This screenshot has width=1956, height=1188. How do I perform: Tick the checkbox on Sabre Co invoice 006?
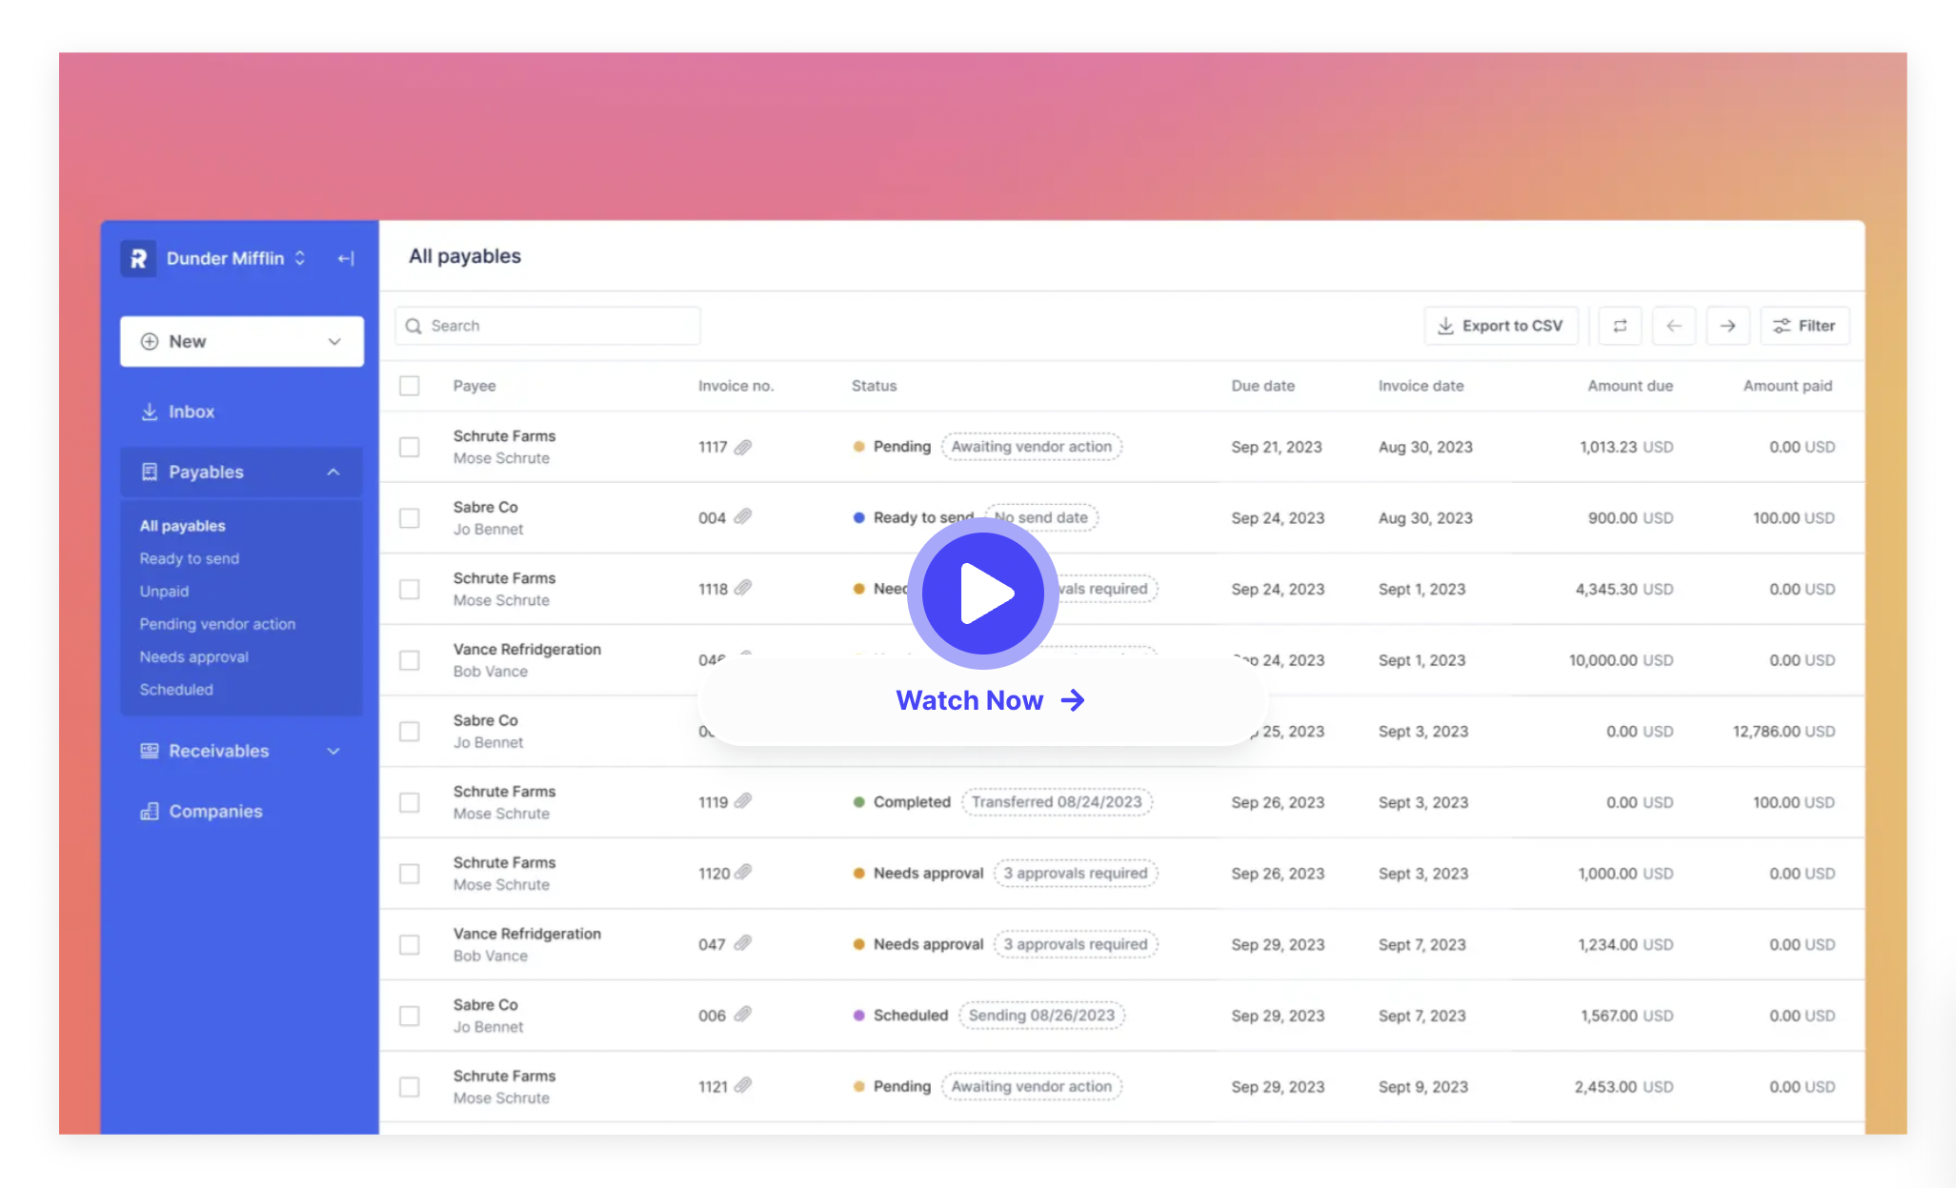pos(410,1016)
